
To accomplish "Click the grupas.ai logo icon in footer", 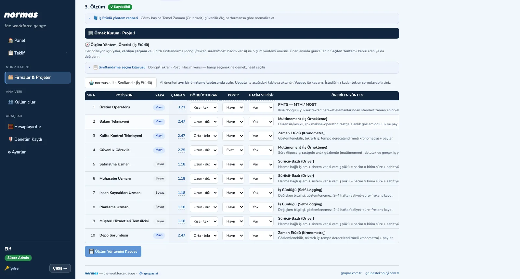I will click(x=141, y=273).
